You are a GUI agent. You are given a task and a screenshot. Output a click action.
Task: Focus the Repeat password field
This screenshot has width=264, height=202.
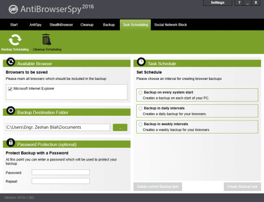pos(61,181)
